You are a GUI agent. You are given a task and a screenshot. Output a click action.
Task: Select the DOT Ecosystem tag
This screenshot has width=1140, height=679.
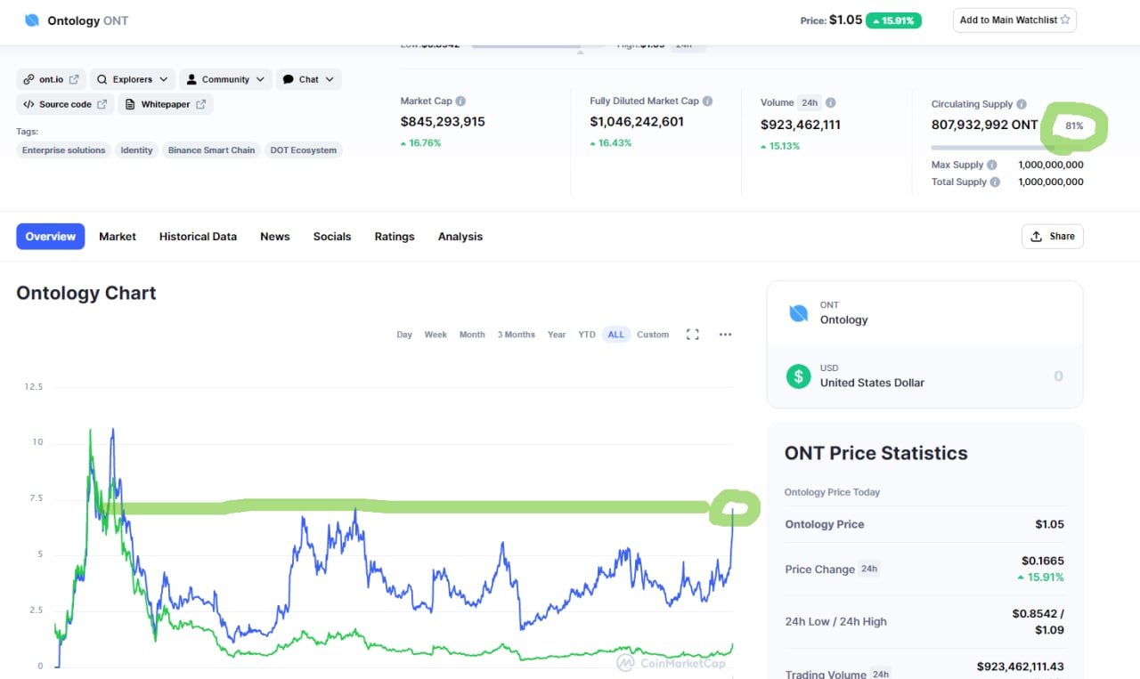[x=303, y=150]
